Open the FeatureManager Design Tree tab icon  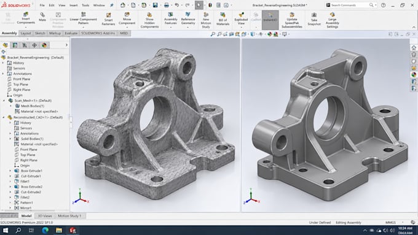pyautogui.click(x=5, y=45)
